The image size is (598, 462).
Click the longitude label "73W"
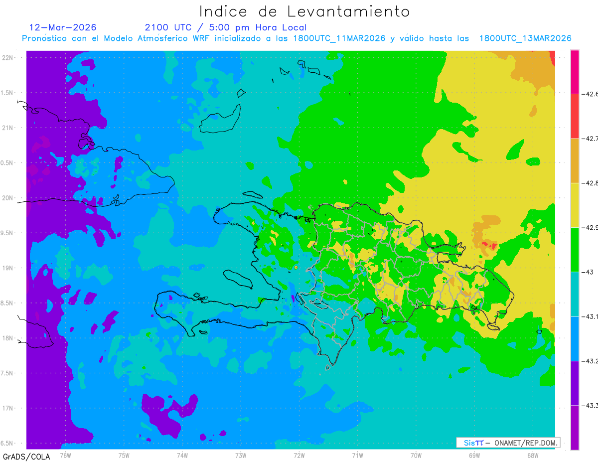pos(241,455)
